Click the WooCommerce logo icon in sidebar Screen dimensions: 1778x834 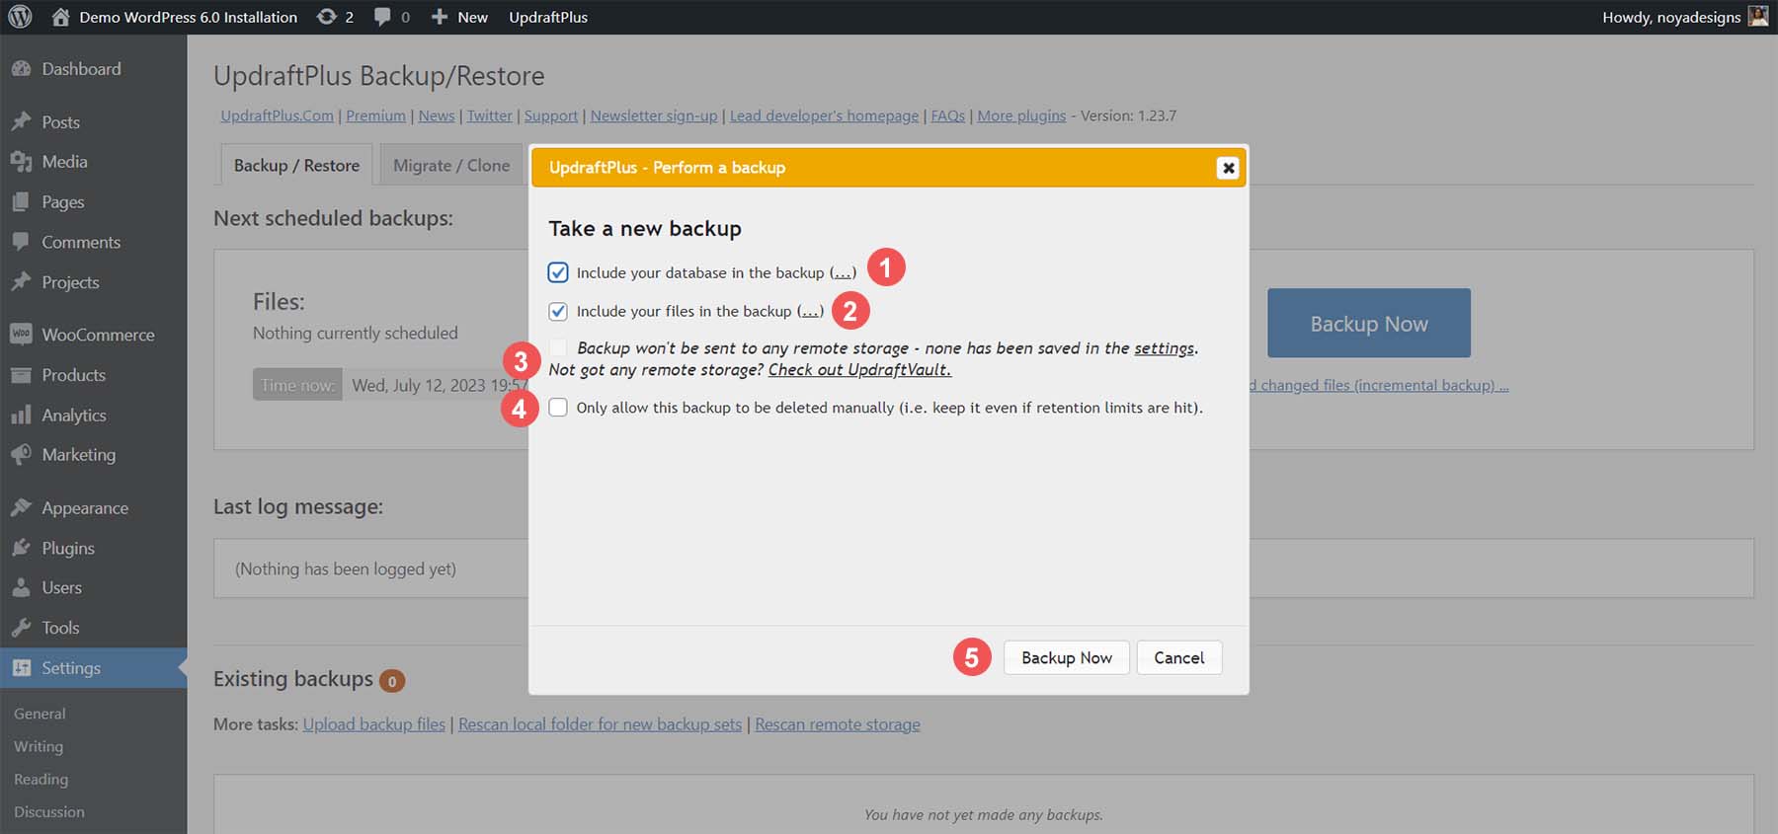tap(21, 335)
